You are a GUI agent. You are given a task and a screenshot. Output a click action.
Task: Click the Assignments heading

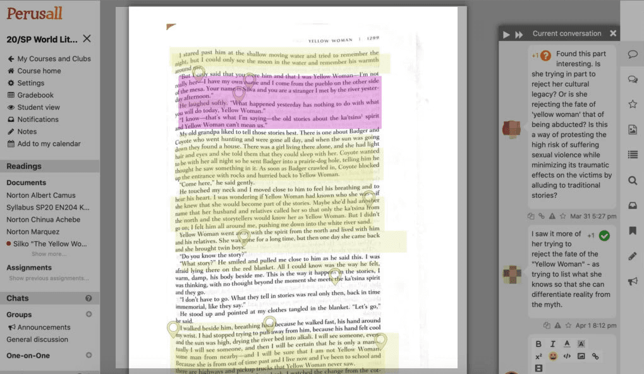pyautogui.click(x=29, y=268)
